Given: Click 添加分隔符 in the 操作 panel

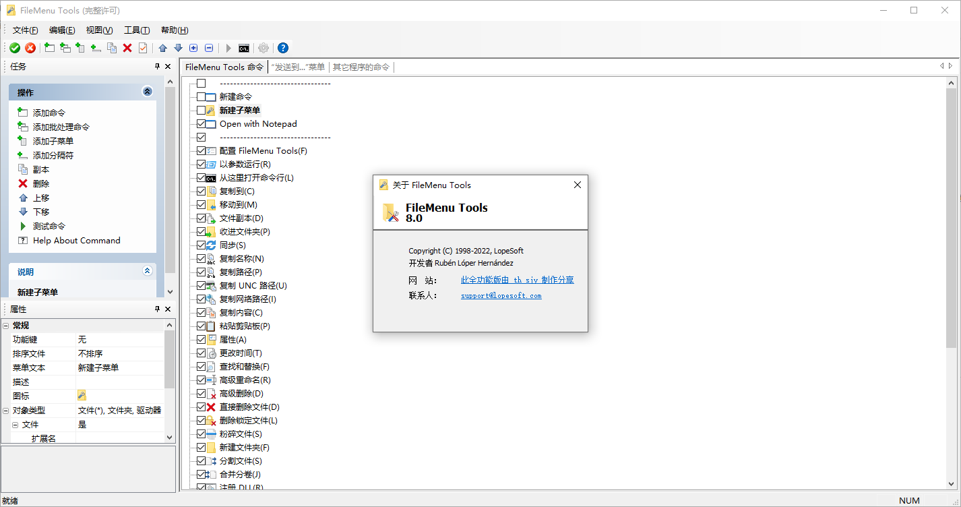Looking at the screenshot, I should [53, 155].
